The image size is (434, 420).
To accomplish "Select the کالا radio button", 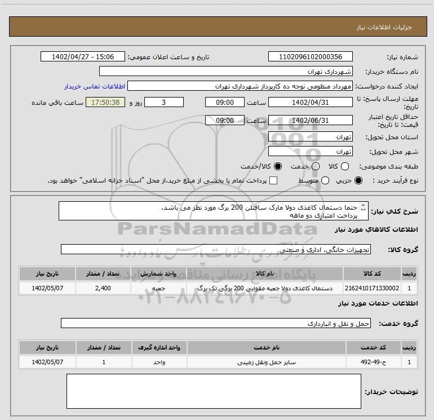I will click(344, 166).
